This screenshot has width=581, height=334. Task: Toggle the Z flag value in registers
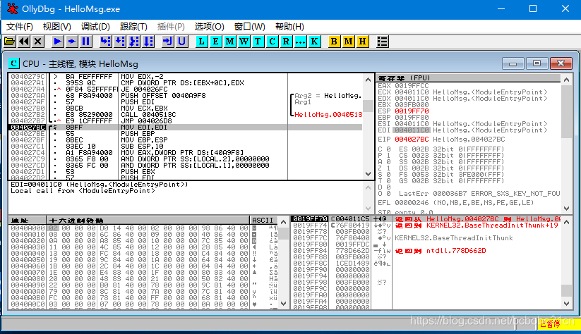tap(388, 168)
